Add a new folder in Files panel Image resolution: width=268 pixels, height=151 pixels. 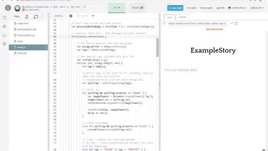point(36,17)
